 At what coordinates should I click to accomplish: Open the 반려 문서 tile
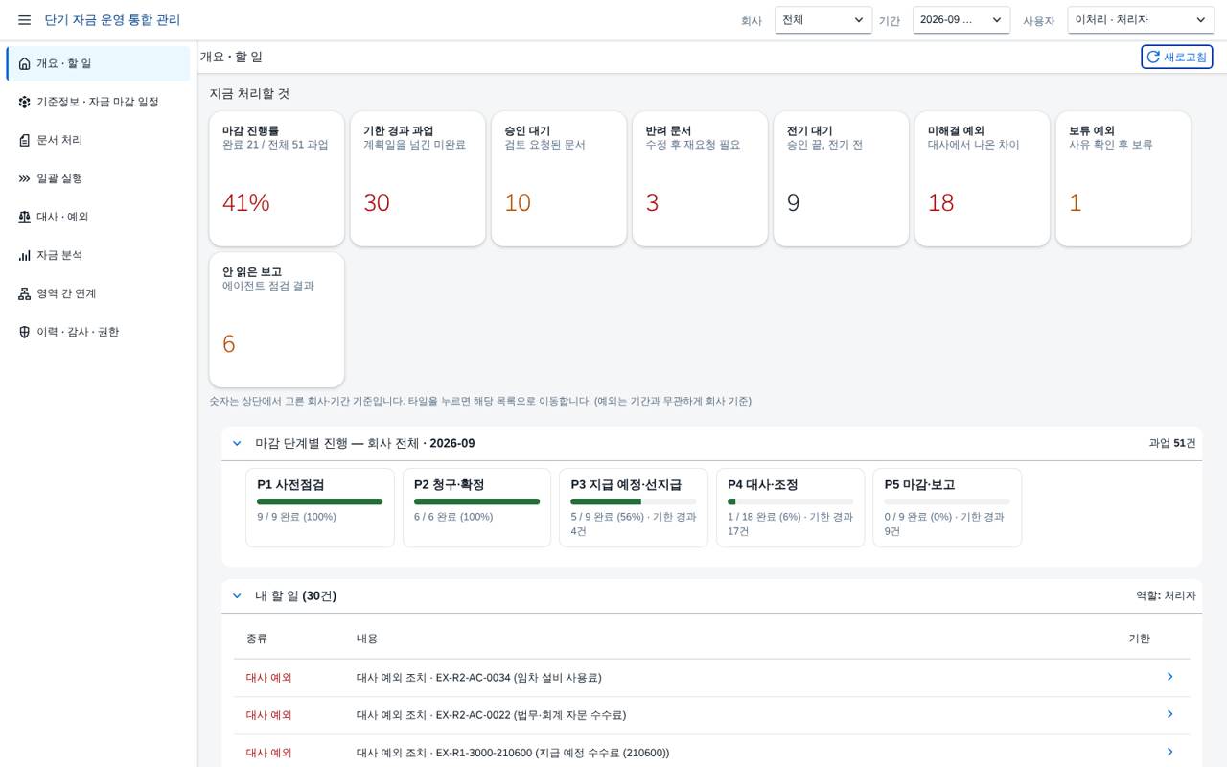[700, 178]
